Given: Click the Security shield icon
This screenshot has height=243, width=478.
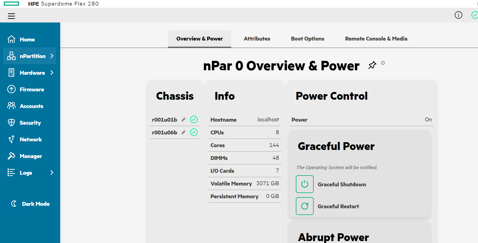Looking at the screenshot, I should 11,122.
